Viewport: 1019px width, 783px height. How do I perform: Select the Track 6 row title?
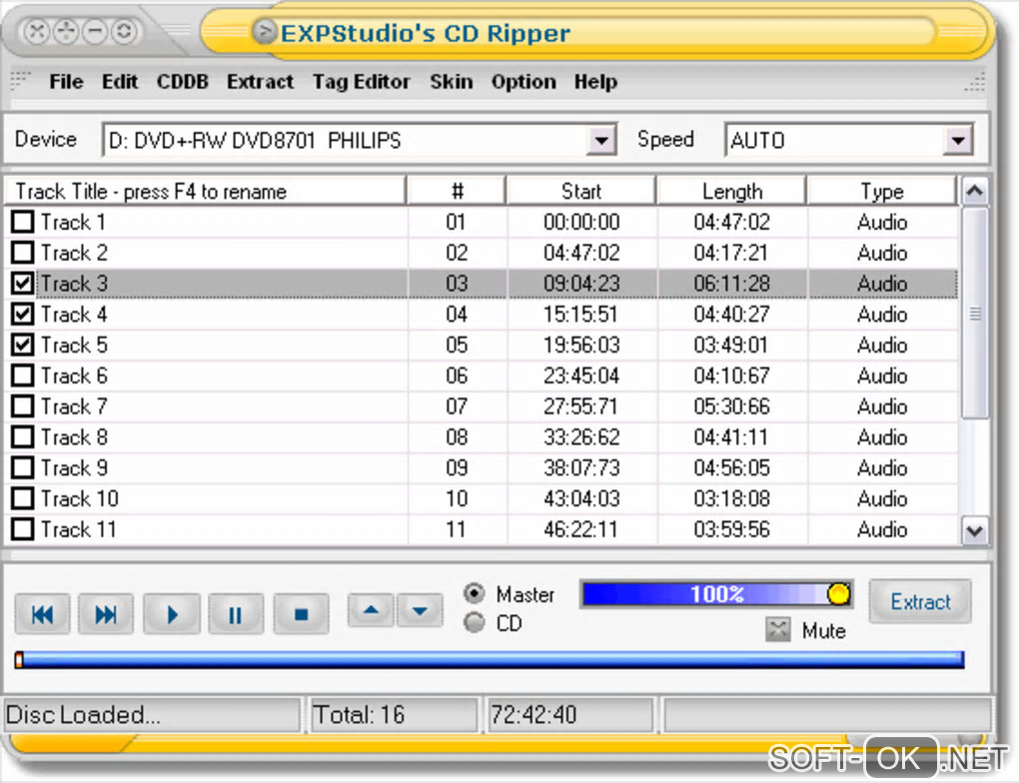click(x=74, y=376)
